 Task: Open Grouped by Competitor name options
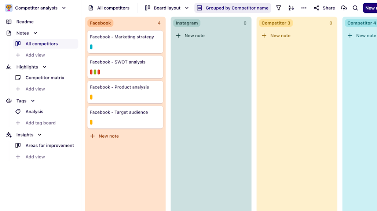pos(233,8)
